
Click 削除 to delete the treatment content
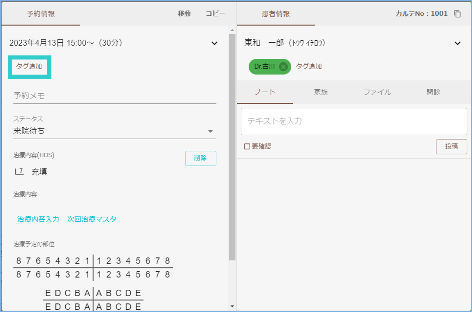coord(200,158)
